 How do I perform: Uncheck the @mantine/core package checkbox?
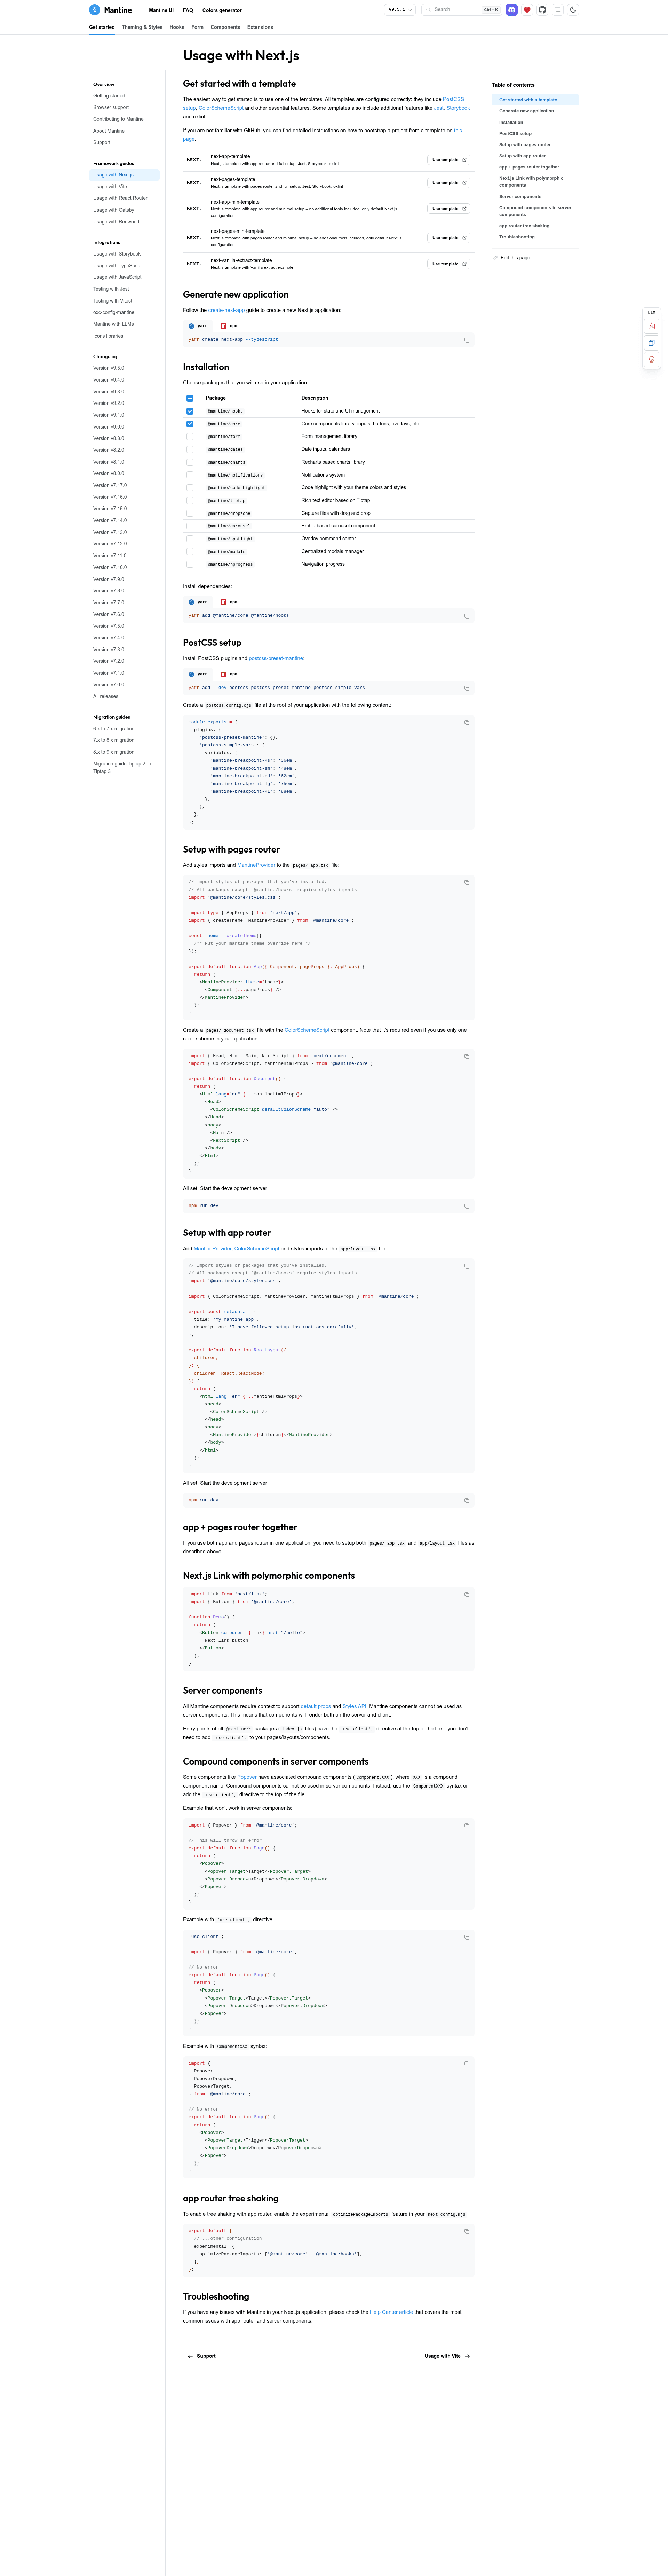[190, 424]
